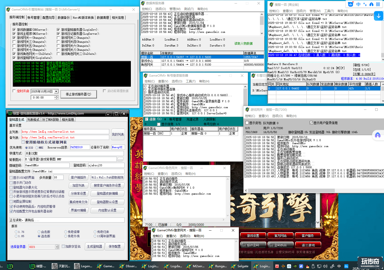
Task: Click the network tray icon
Action: tap(319, 266)
